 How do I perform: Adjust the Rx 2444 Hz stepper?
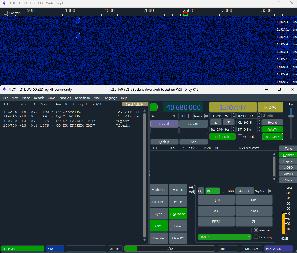click(x=233, y=130)
